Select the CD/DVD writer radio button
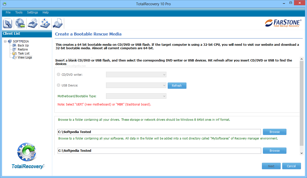 coord(59,74)
